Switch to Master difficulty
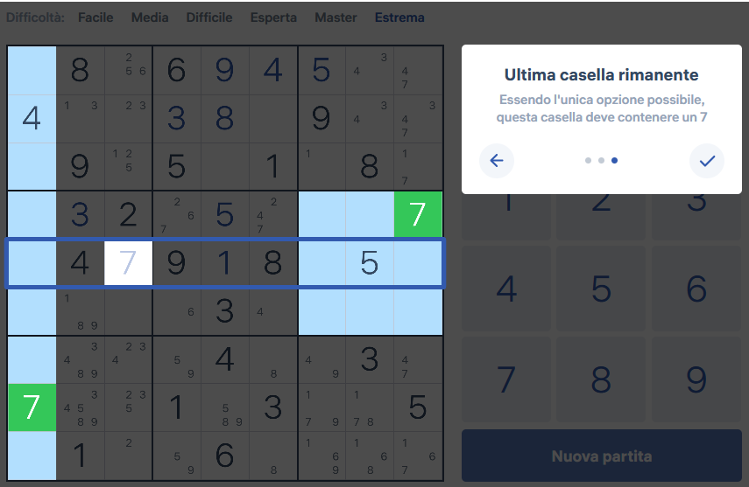This screenshot has height=487, width=749. tap(336, 17)
